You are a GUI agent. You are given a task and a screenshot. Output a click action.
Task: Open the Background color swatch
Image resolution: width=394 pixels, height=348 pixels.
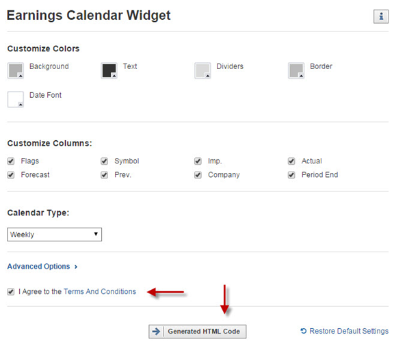pyautogui.click(x=16, y=70)
